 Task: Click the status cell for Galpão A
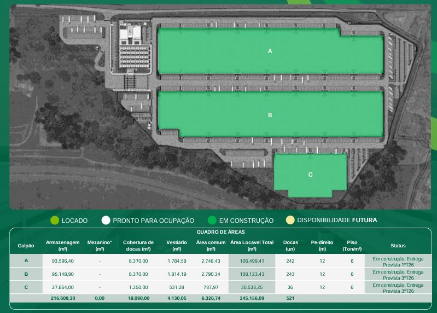[398, 261]
